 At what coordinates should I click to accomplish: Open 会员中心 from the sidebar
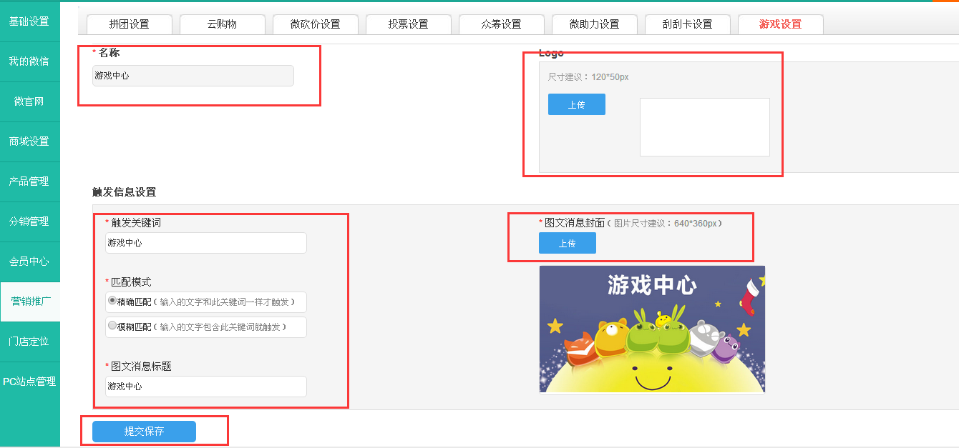click(x=29, y=262)
